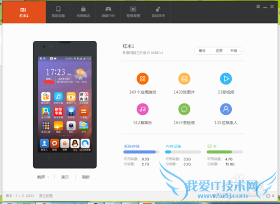Click the 149个应用游戏 label
Image resolution: width=280 pixels, height=204 pixels.
click(x=143, y=92)
